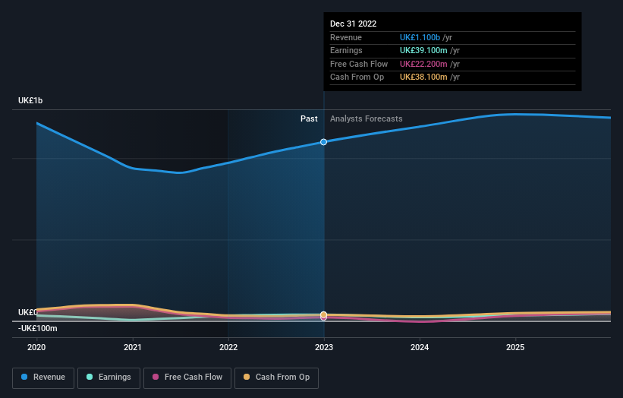Viewport: 623px width, 398px height.
Task: Click the 2022 x-axis label
Action: coord(228,347)
